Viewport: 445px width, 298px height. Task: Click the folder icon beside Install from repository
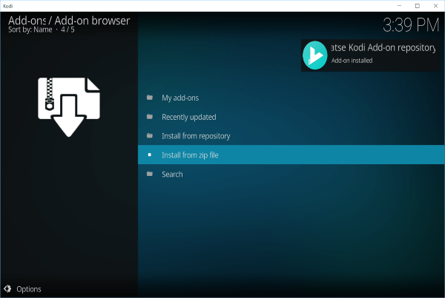click(x=149, y=136)
